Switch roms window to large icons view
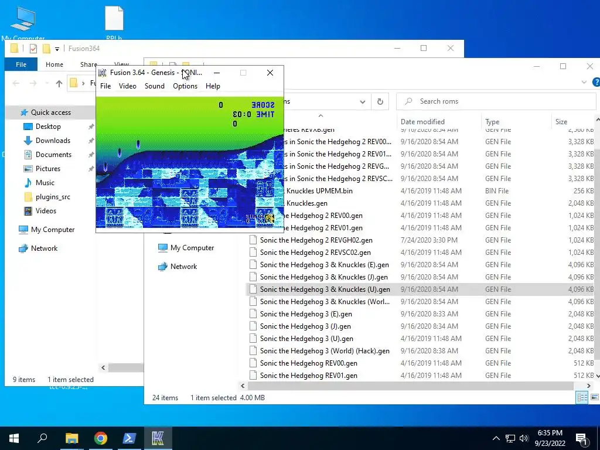This screenshot has width=600, height=450. tap(594, 398)
